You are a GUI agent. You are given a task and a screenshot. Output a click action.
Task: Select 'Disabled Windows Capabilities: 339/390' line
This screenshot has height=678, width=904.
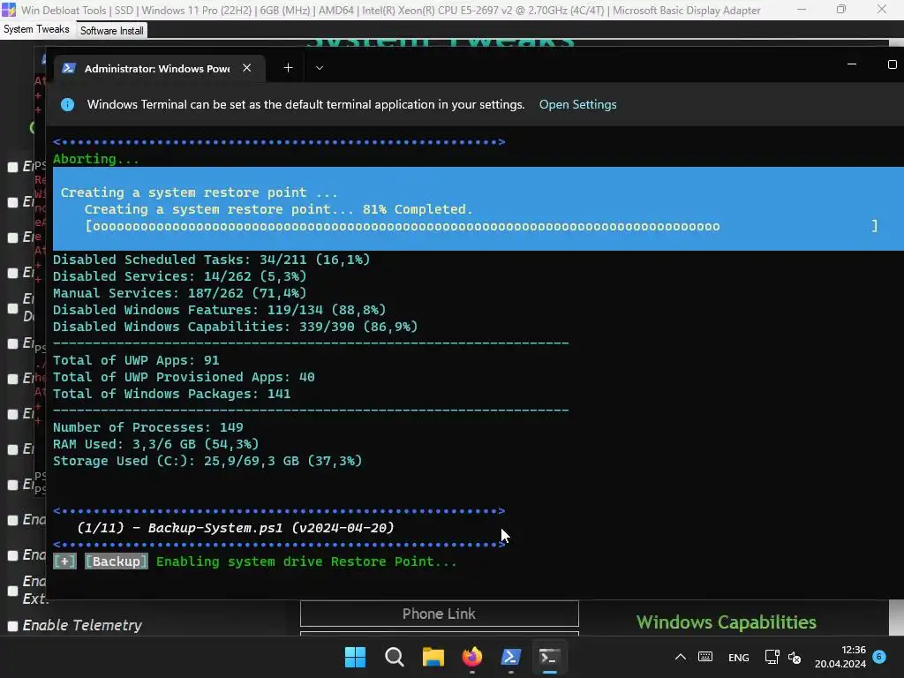pyautogui.click(x=235, y=327)
